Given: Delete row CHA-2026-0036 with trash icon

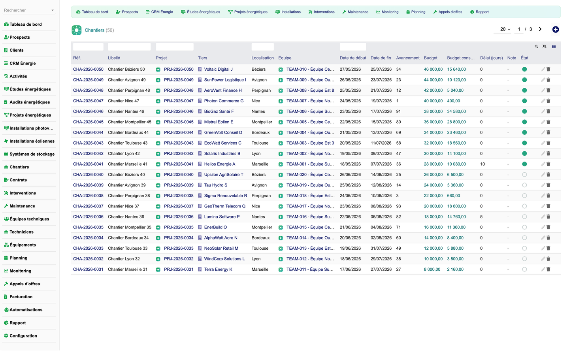Looking at the screenshot, I should coord(548,217).
